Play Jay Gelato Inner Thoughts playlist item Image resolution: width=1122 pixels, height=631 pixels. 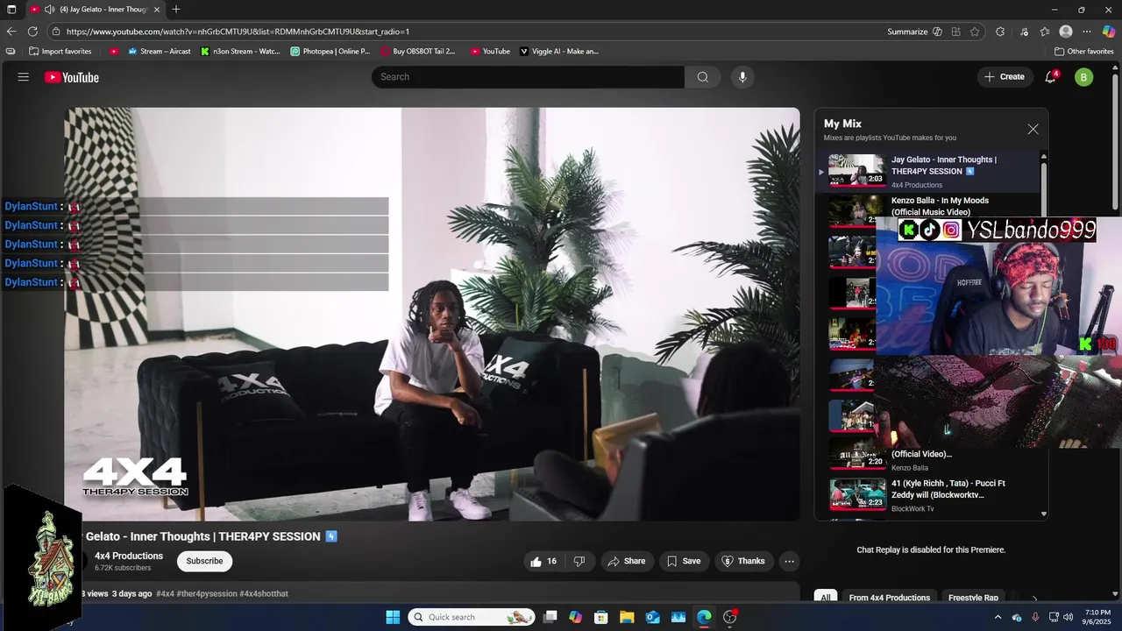[x=929, y=172]
